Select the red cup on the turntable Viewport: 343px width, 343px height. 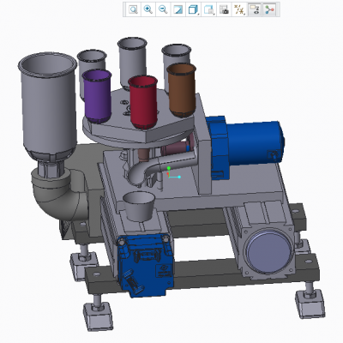pos(143,102)
